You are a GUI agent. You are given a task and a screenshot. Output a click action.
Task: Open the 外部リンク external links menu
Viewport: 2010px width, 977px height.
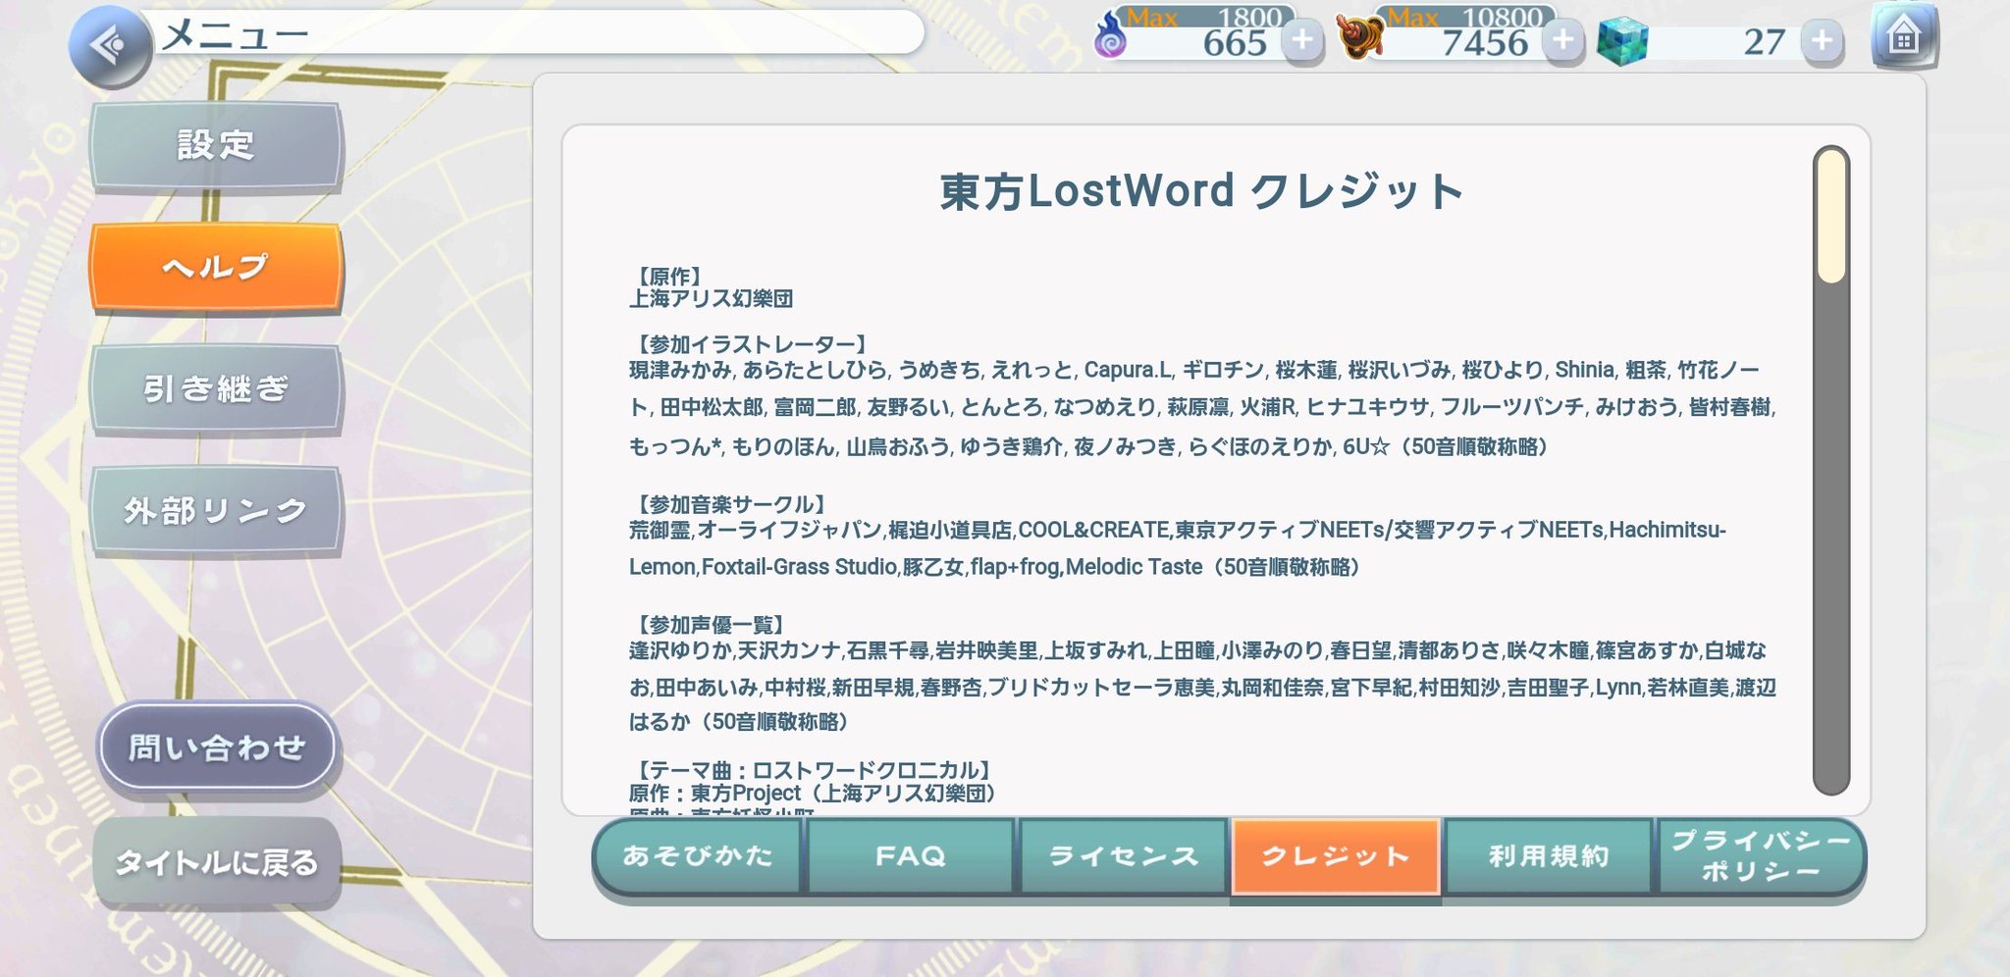tap(216, 510)
